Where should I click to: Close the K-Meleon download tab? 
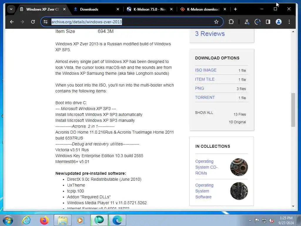point(225,9)
